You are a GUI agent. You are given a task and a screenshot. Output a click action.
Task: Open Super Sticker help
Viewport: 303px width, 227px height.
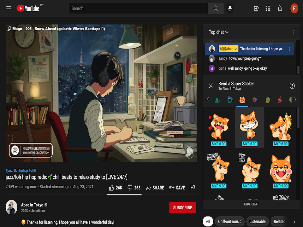coord(292,86)
